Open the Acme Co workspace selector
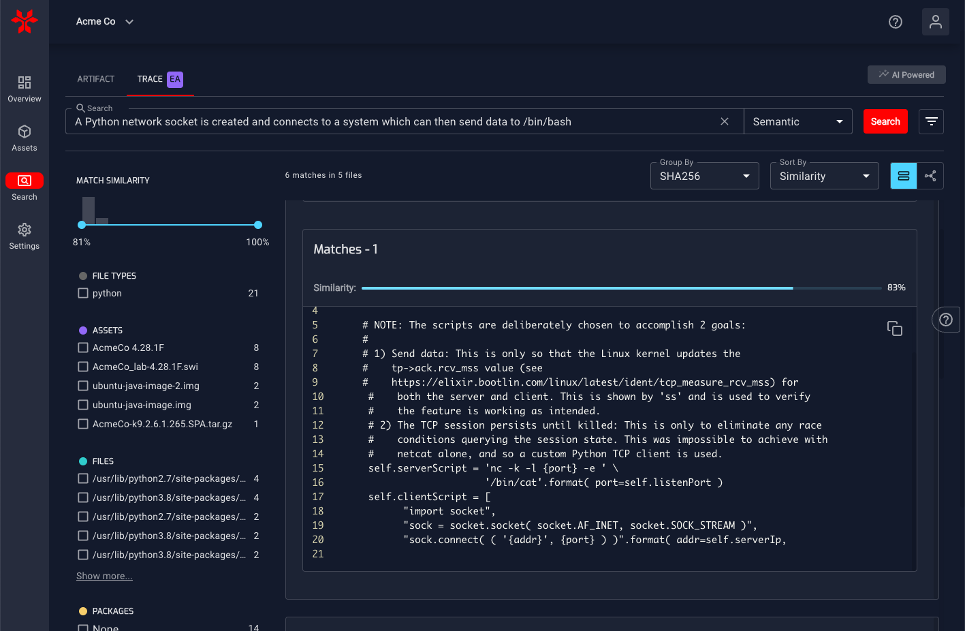The width and height of the screenshot is (965, 631). pos(104,21)
